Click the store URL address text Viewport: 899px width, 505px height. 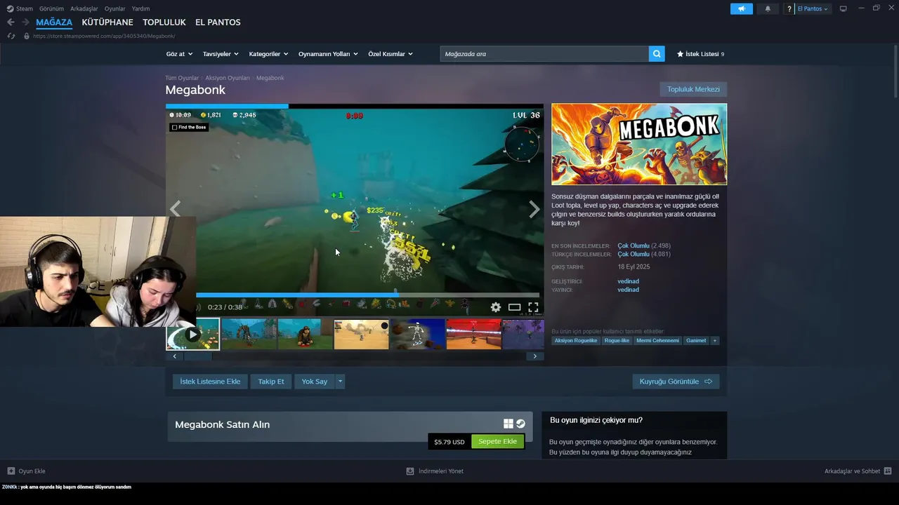click(x=104, y=36)
